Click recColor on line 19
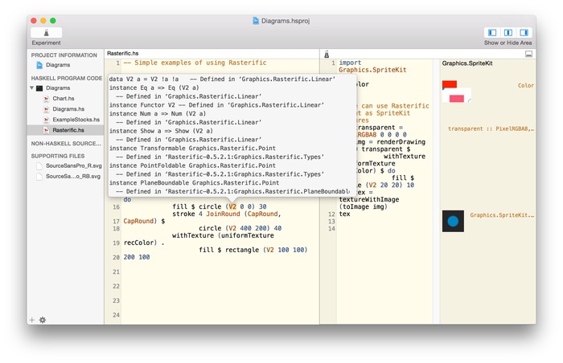The width and height of the screenshot is (563, 363). click(x=138, y=243)
